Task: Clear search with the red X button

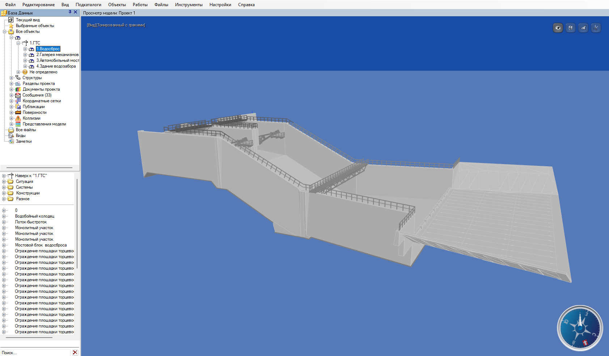Action: point(75,352)
